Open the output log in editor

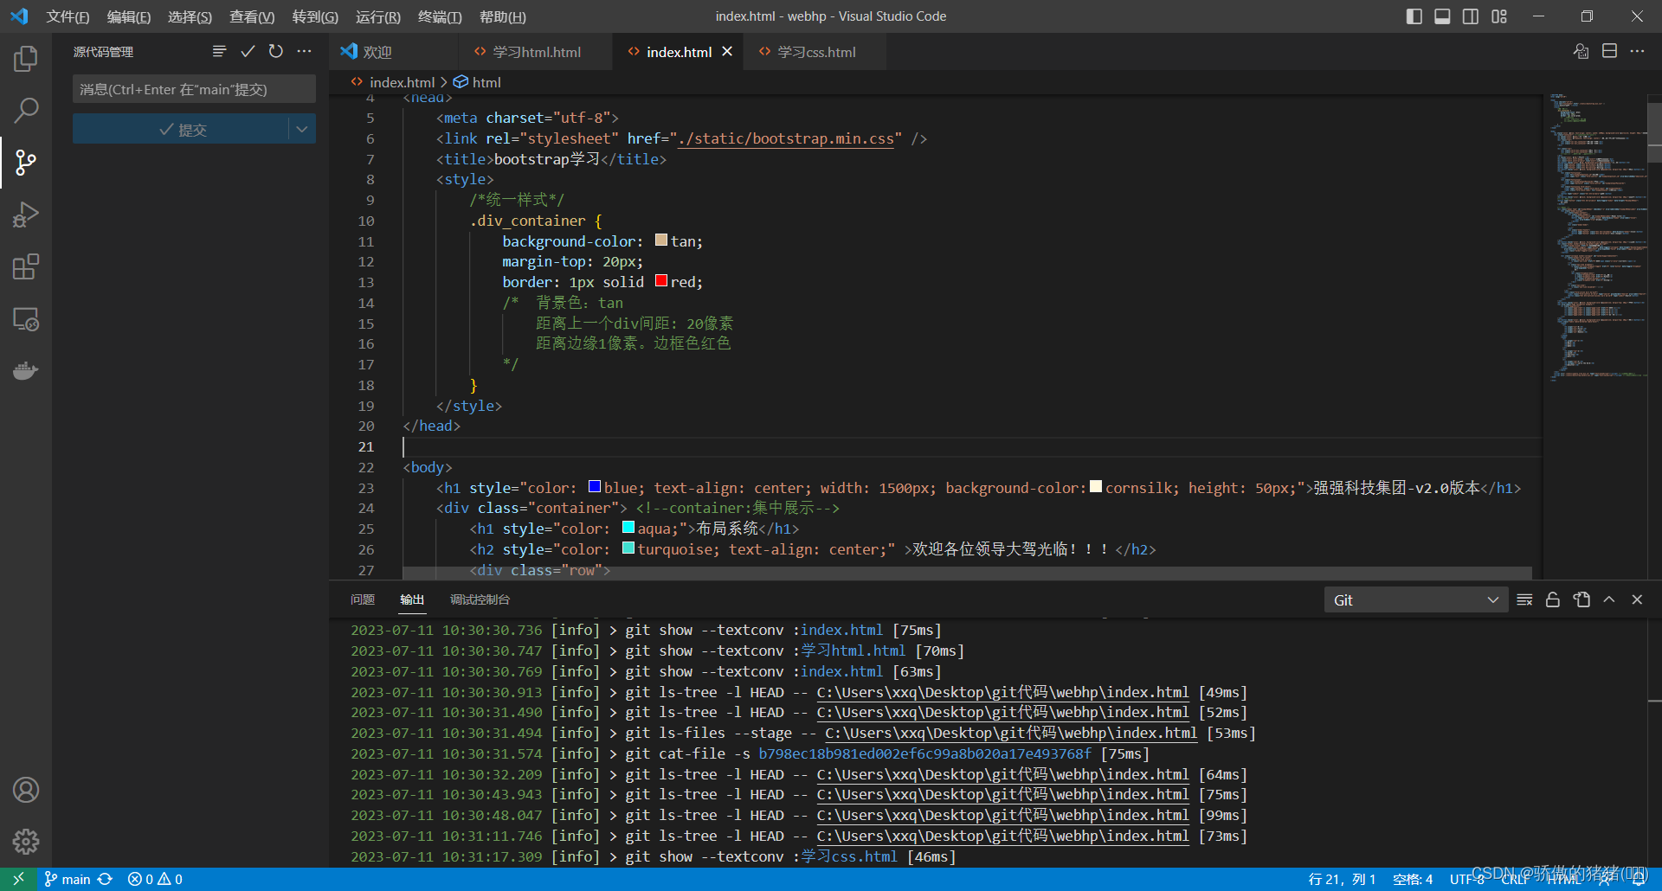(x=1581, y=599)
